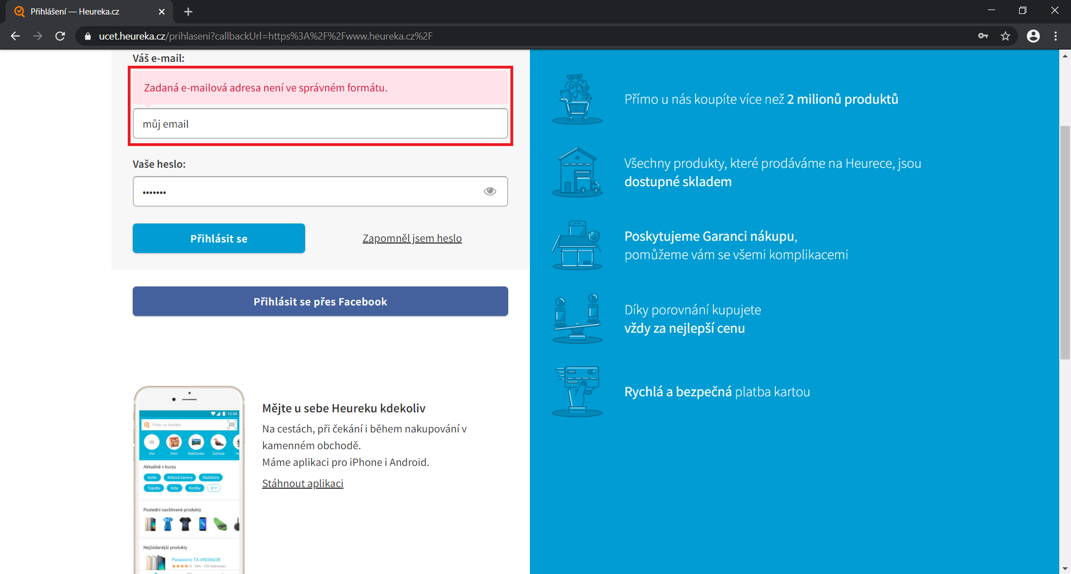Viewport: 1071px width, 574px height.
Task: Open the Chrome three-dot menu
Action: pos(1055,36)
